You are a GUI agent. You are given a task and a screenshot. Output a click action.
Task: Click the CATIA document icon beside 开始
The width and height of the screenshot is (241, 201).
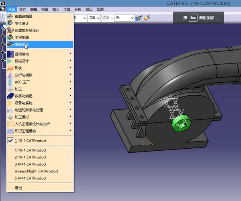point(3,9)
